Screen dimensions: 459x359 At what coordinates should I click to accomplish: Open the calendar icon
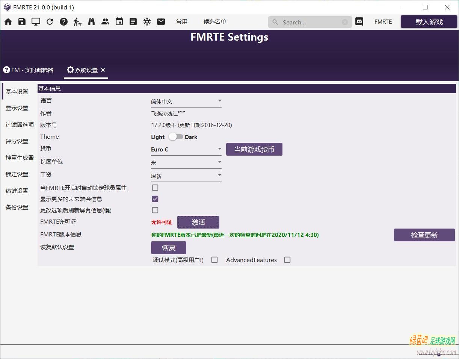coord(119,22)
